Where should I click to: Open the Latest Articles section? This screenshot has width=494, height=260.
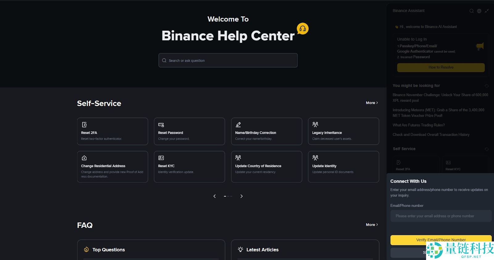262,250
